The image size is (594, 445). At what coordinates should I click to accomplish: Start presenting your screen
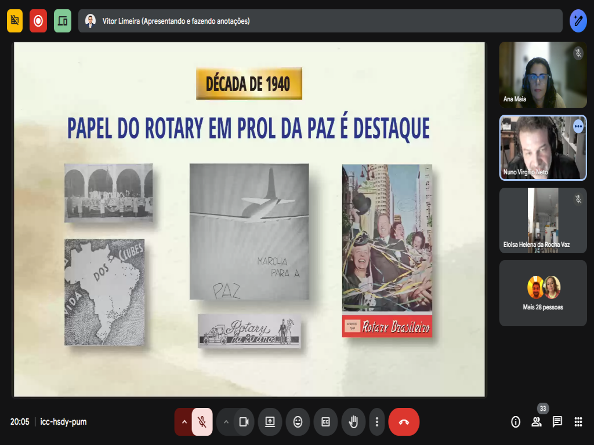[270, 422]
